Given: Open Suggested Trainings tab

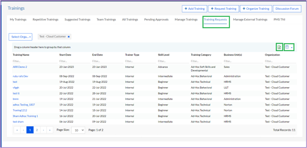Looking at the screenshot, I should click(x=77, y=20).
